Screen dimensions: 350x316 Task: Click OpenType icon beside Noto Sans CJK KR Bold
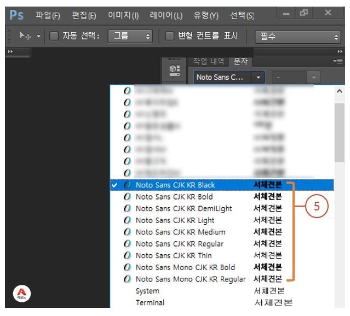pos(127,197)
